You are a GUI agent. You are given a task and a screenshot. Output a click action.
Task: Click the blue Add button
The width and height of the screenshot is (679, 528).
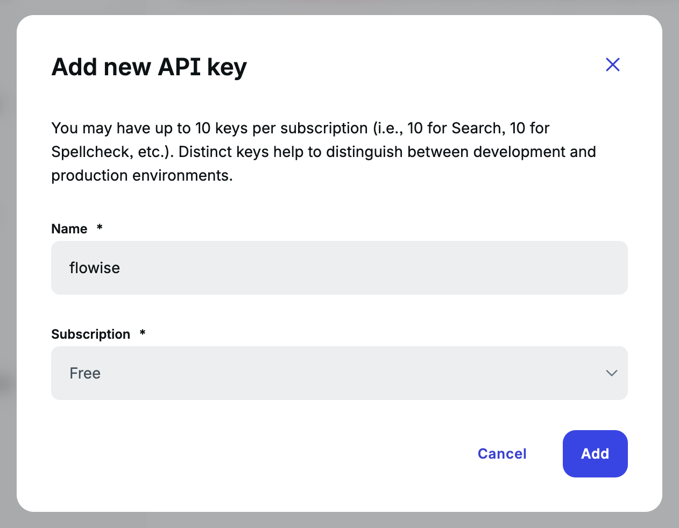pyautogui.click(x=595, y=453)
